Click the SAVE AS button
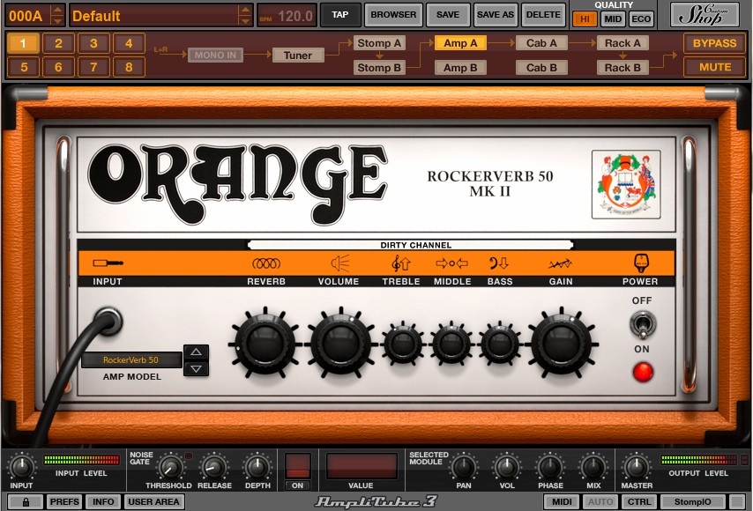This screenshot has height=511, width=753. 496,15
